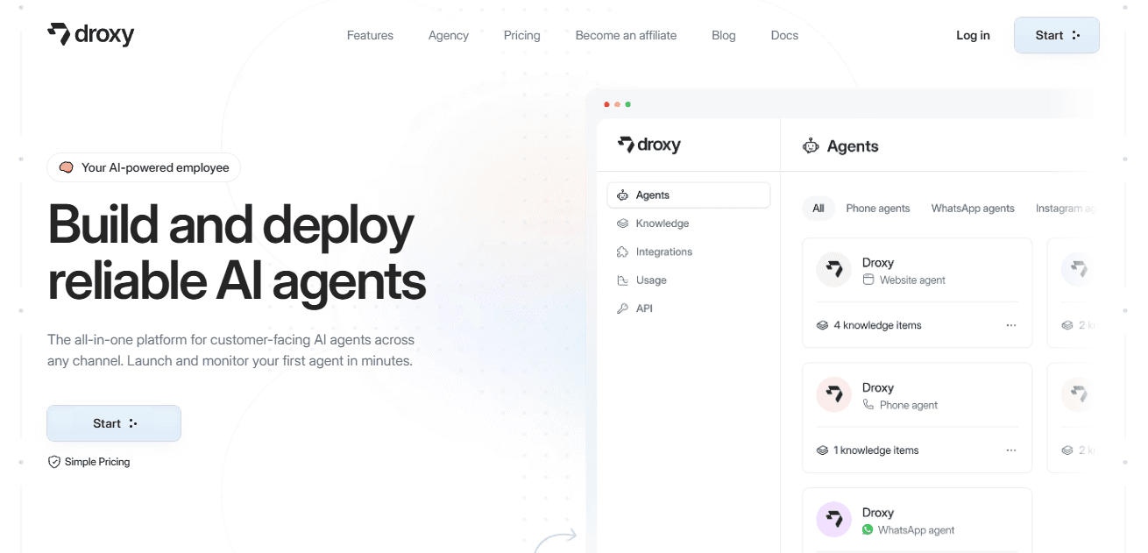Click the Phone agent avatar logo
1148x553 pixels.
pyautogui.click(x=834, y=395)
